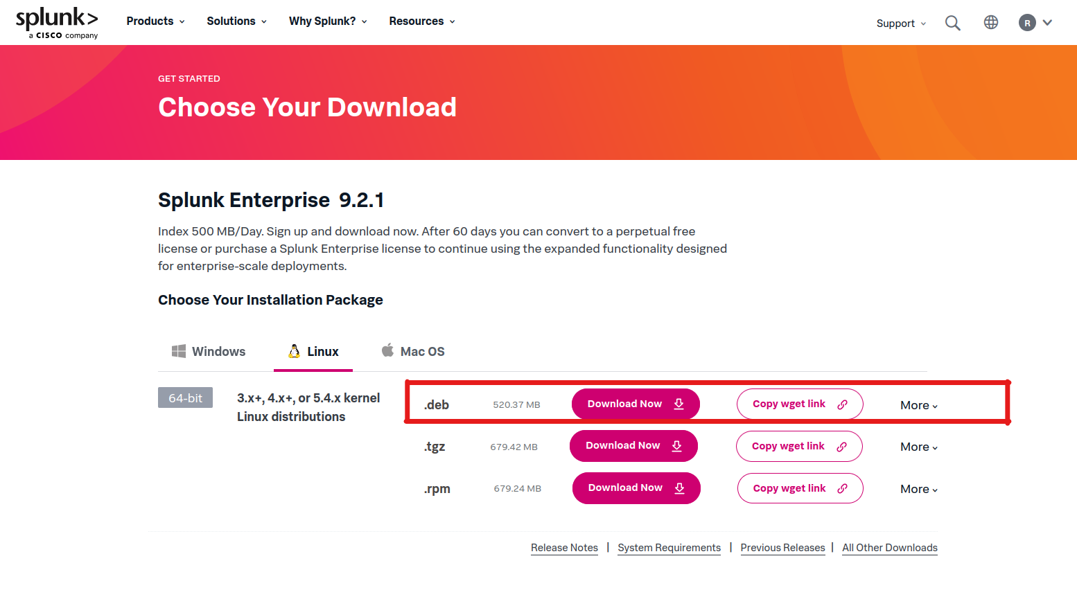Viewport: 1077px width, 590px height.
Task: Copy wget link for .rpm package
Action: click(x=800, y=488)
